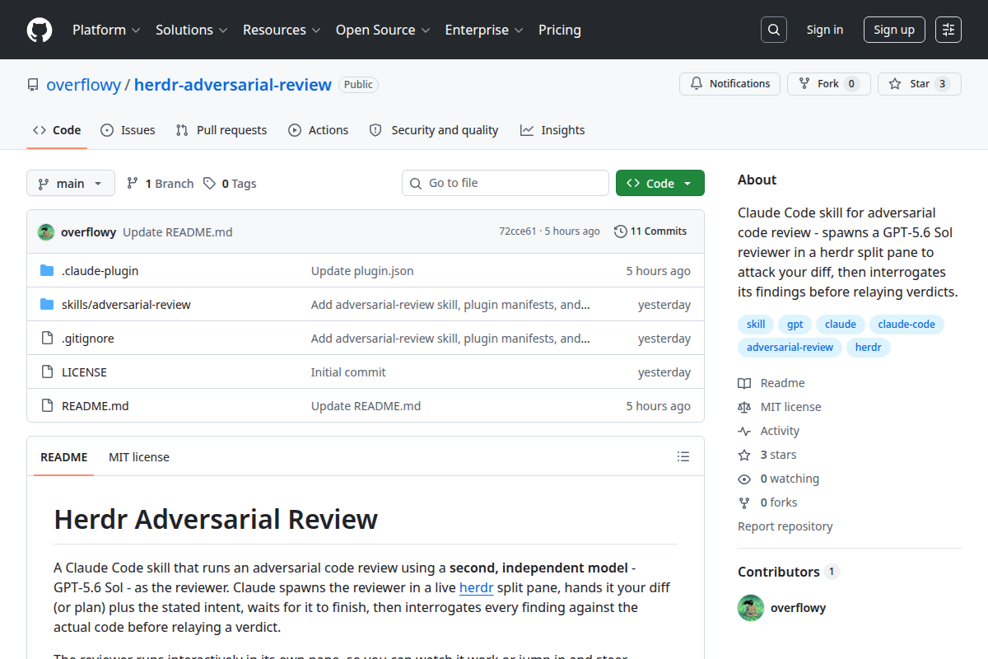Click the pulse icon beside Activity
The image size is (988, 659).
pyautogui.click(x=744, y=431)
